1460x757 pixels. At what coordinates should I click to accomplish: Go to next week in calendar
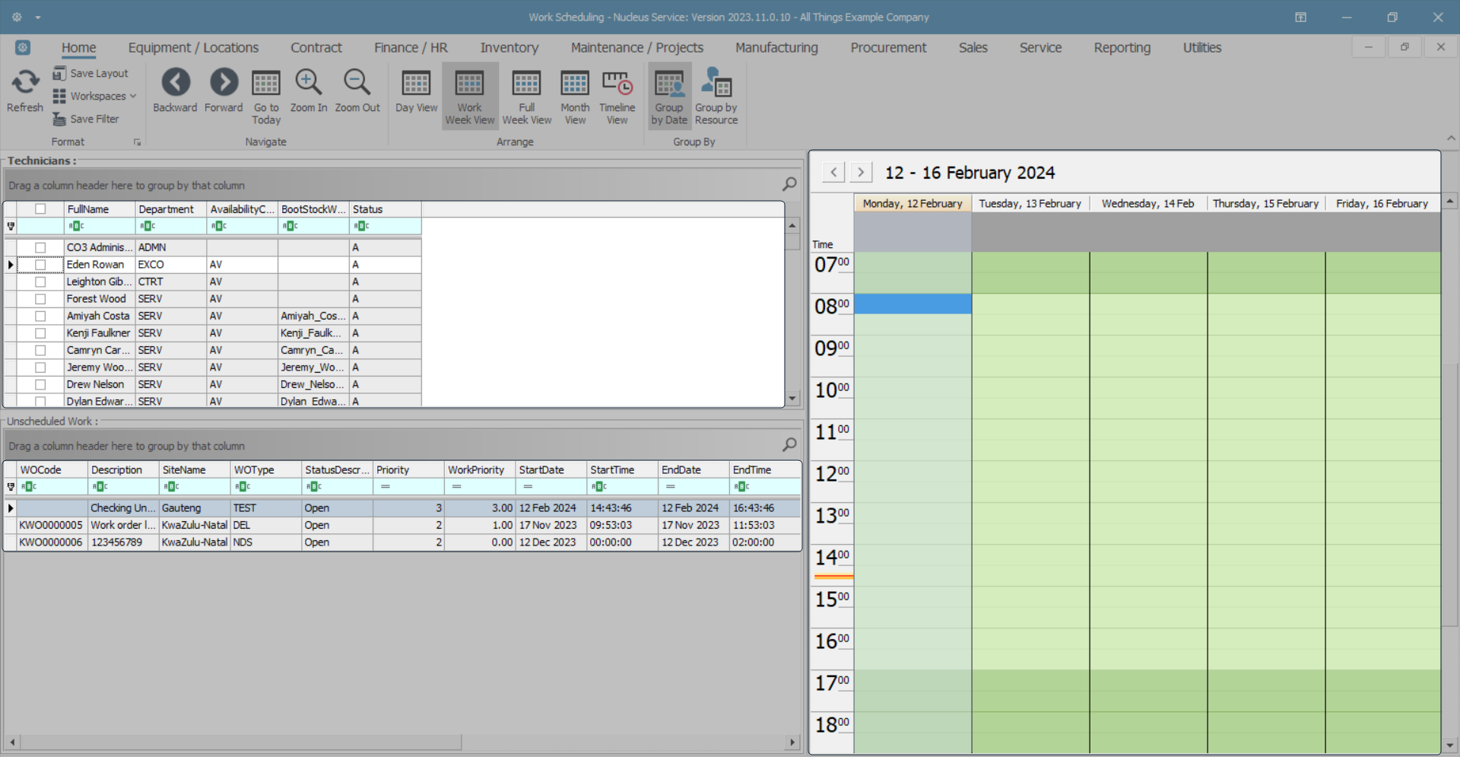coord(861,172)
